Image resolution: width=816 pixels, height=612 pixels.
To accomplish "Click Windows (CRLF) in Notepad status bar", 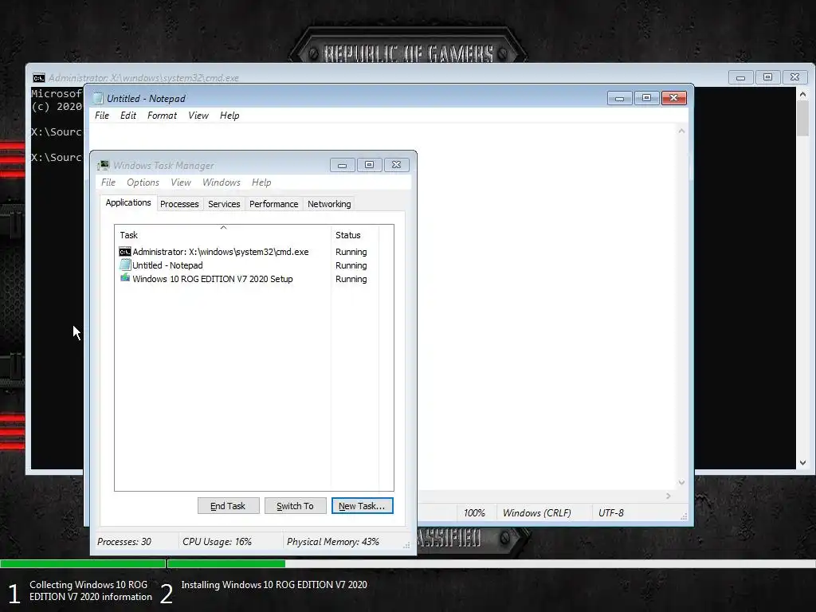I will click(536, 513).
